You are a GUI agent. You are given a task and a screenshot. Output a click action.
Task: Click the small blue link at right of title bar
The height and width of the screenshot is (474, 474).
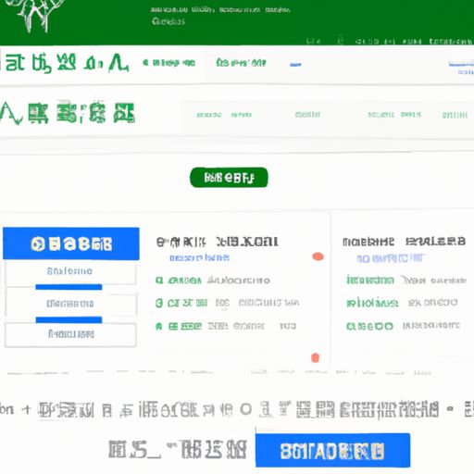[461, 68]
